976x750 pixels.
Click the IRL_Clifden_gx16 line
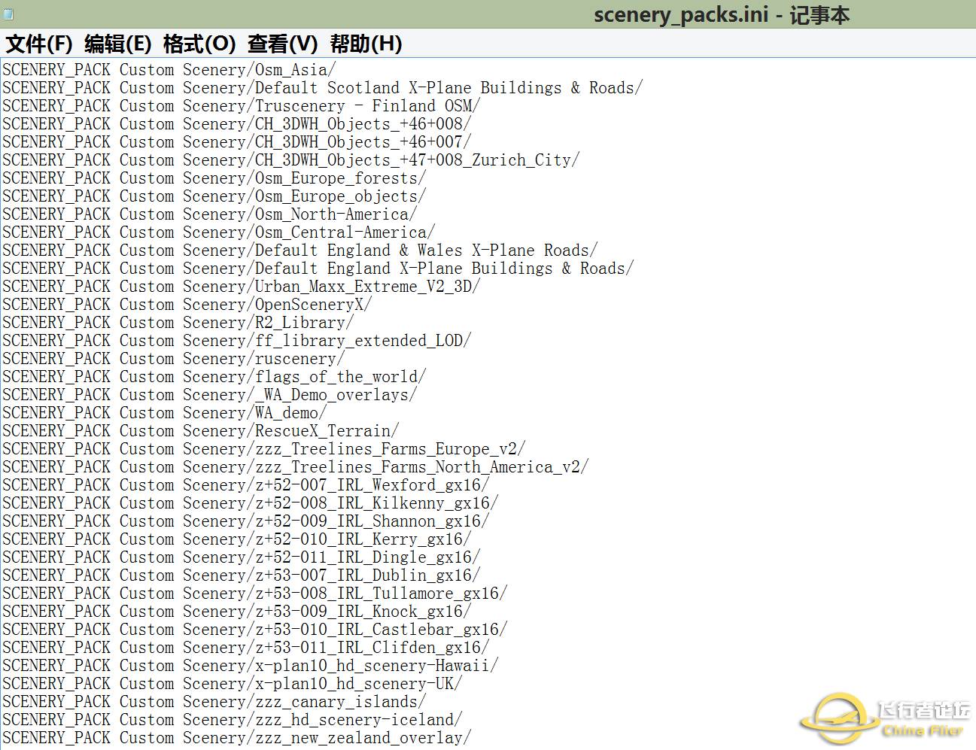click(x=245, y=648)
